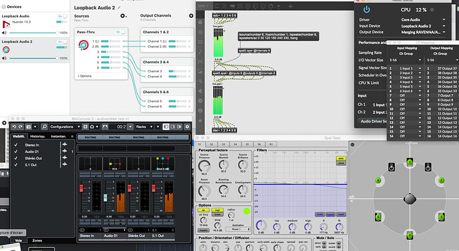This screenshot has height=251, width=459.
Task: Open the Input Mapping 1-16 channel group dropdown
Action: (405, 60)
